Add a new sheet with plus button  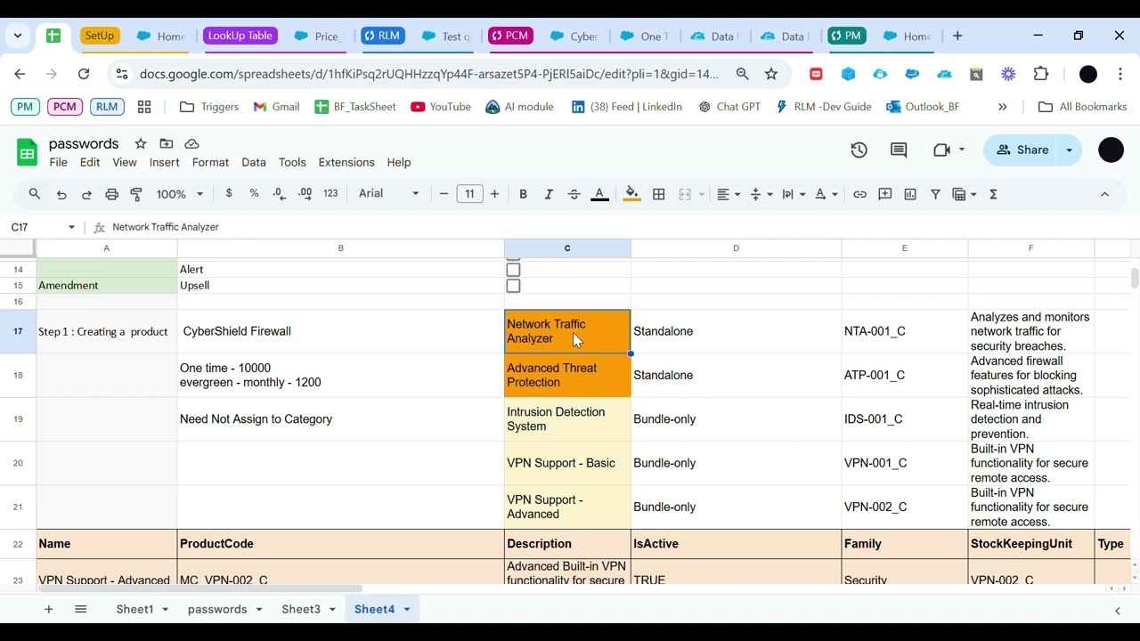click(49, 610)
